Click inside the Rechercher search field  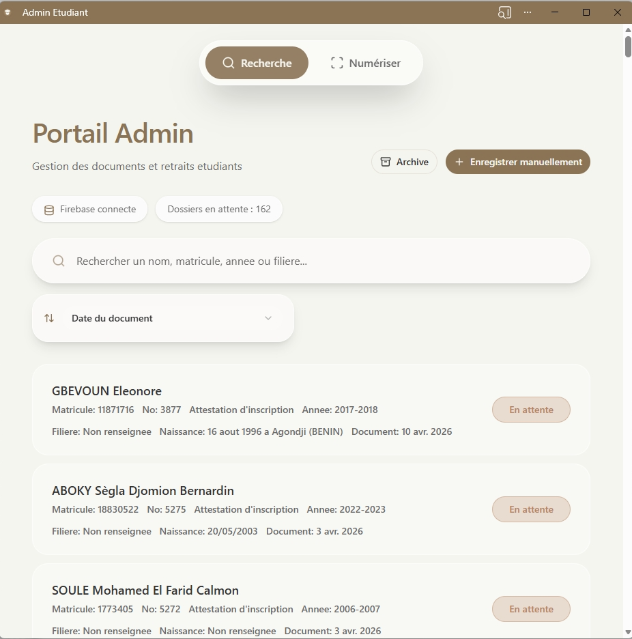pyautogui.click(x=311, y=260)
